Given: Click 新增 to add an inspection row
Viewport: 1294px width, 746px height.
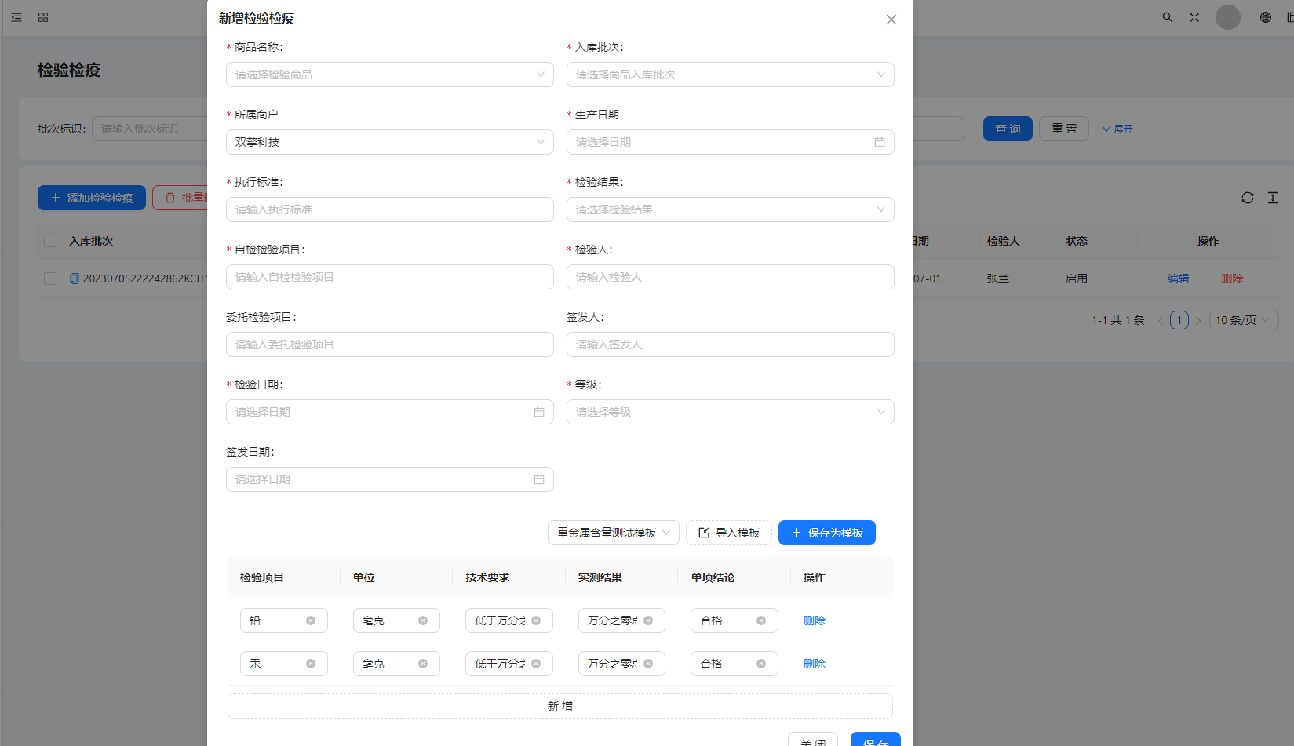Looking at the screenshot, I should tap(560, 706).
